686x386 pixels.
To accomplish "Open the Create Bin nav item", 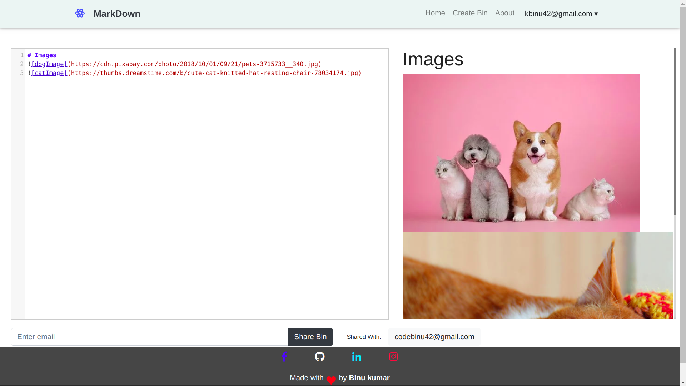I will (470, 13).
